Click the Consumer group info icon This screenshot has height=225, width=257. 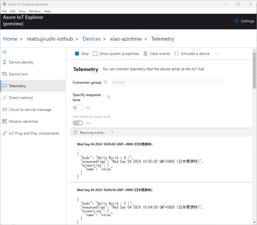105,82
